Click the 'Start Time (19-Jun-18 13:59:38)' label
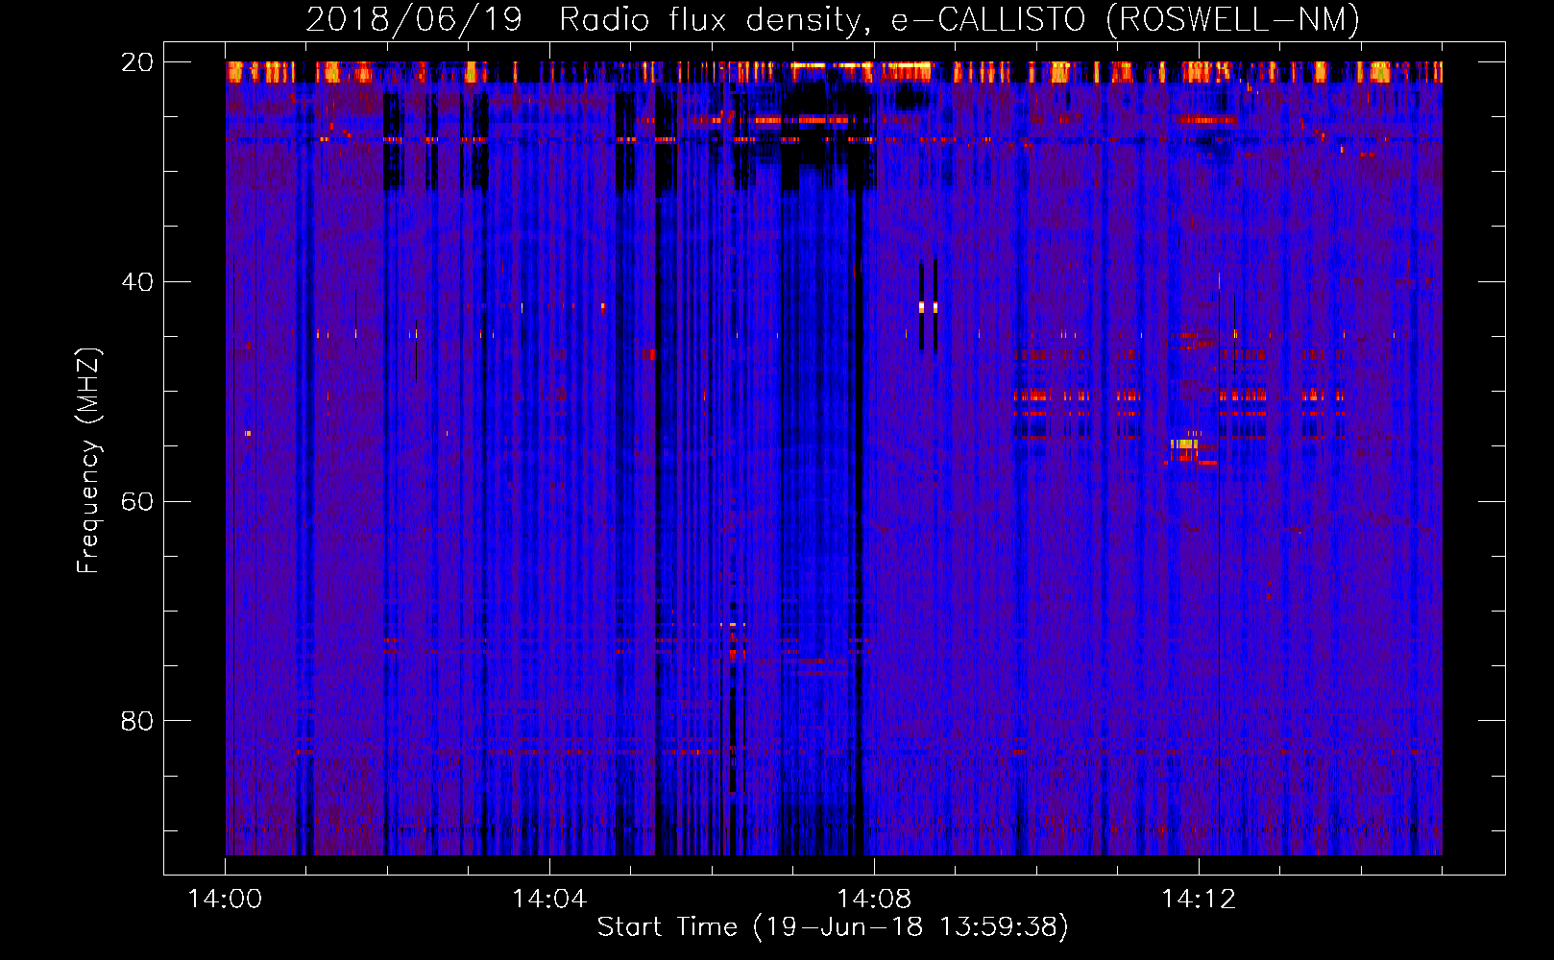Viewport: 1554px width, 960px height. tap(833, 927)
